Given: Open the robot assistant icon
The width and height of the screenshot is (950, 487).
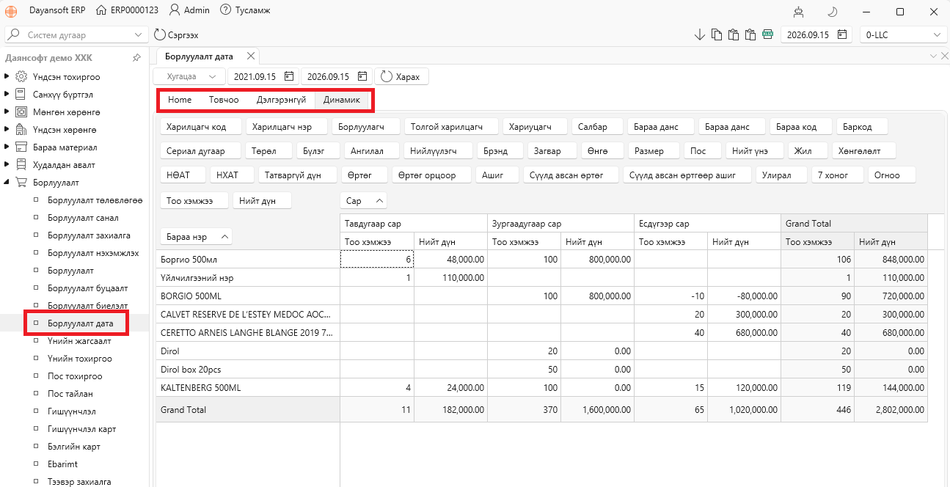Looking at the screenshot, I should tap(799, 11).
